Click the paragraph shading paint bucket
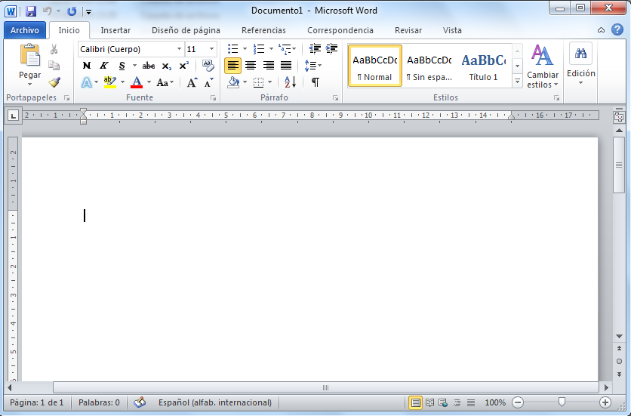 (233, 82)
